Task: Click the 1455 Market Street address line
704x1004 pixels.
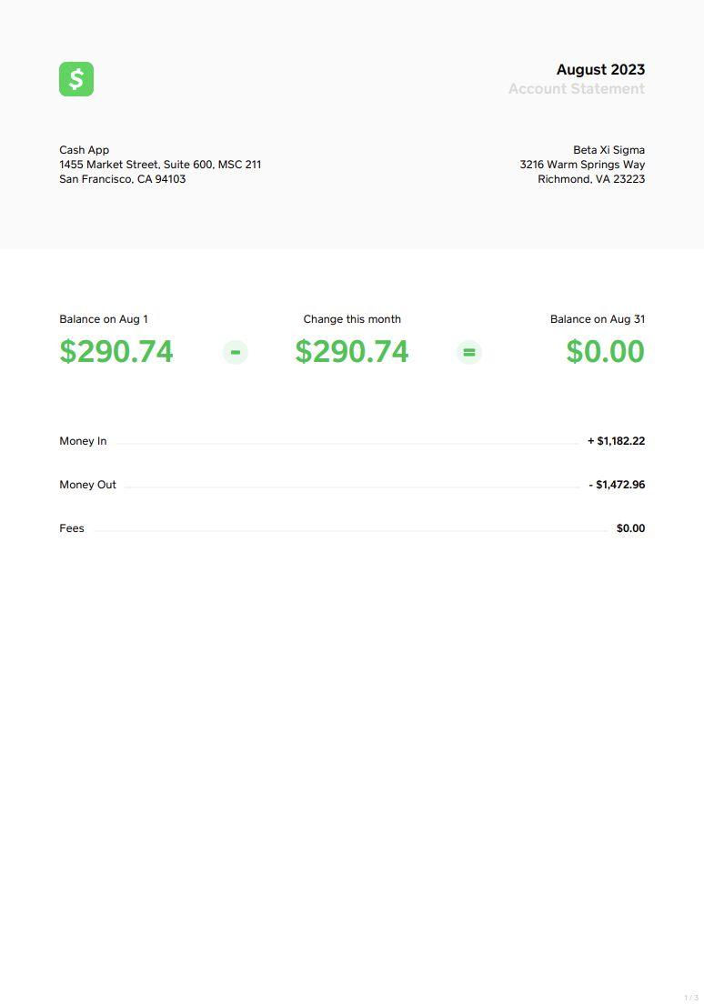Action: point(160,165)
